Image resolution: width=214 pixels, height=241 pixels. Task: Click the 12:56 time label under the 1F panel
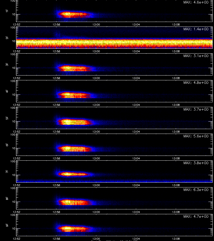click(56, 25)
